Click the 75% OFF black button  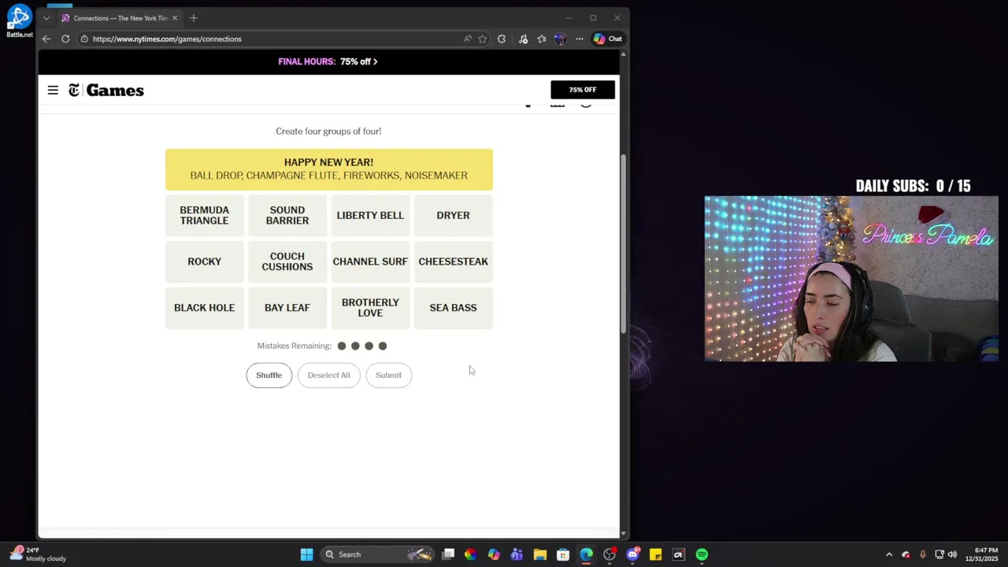583,90
